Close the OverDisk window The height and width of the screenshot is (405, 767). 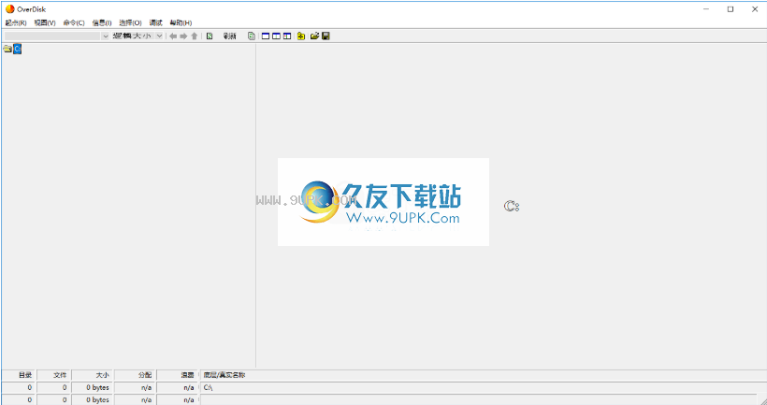tap(754, 8)
